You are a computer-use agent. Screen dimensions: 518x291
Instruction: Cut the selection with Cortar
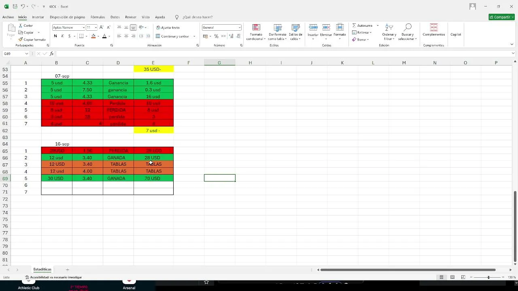pyautogui.click(x=25, y=25)
